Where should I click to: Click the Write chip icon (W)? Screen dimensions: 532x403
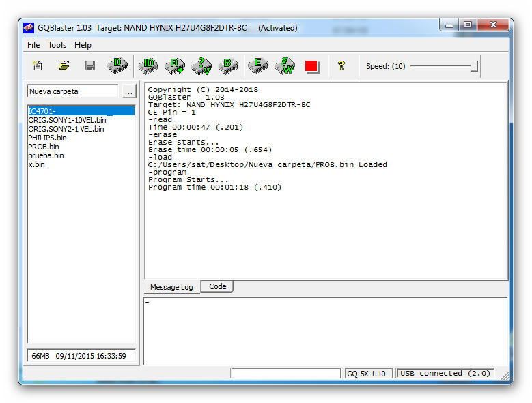pyautogui.click(x=285, y=65)
